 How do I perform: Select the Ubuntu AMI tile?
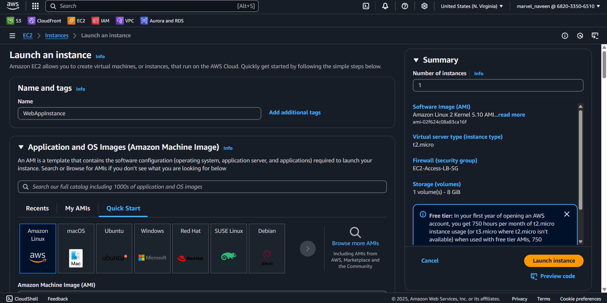[114, 248]
